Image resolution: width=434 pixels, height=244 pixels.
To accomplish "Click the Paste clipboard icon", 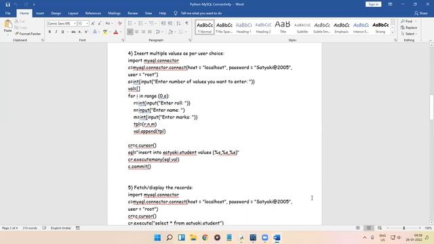I will pos(8,24).
